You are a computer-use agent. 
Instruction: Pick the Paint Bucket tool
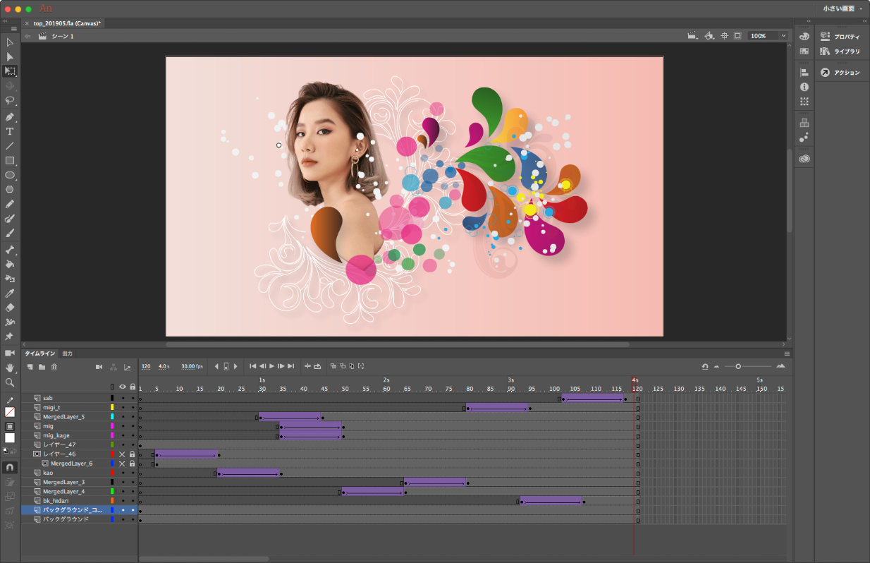pyautogui.click(x=10, y=264)
